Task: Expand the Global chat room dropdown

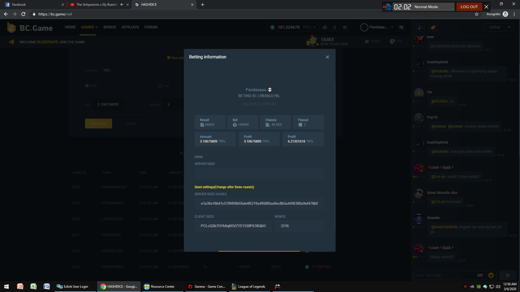Action: [x=499, y=27]
